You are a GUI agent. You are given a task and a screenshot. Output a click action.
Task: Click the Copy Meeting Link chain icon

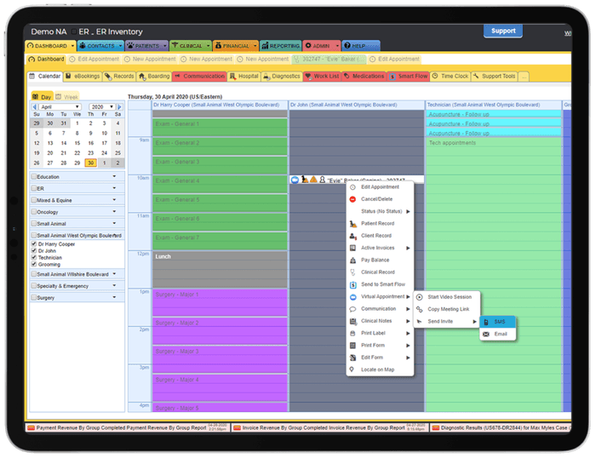tap(419, 308)
